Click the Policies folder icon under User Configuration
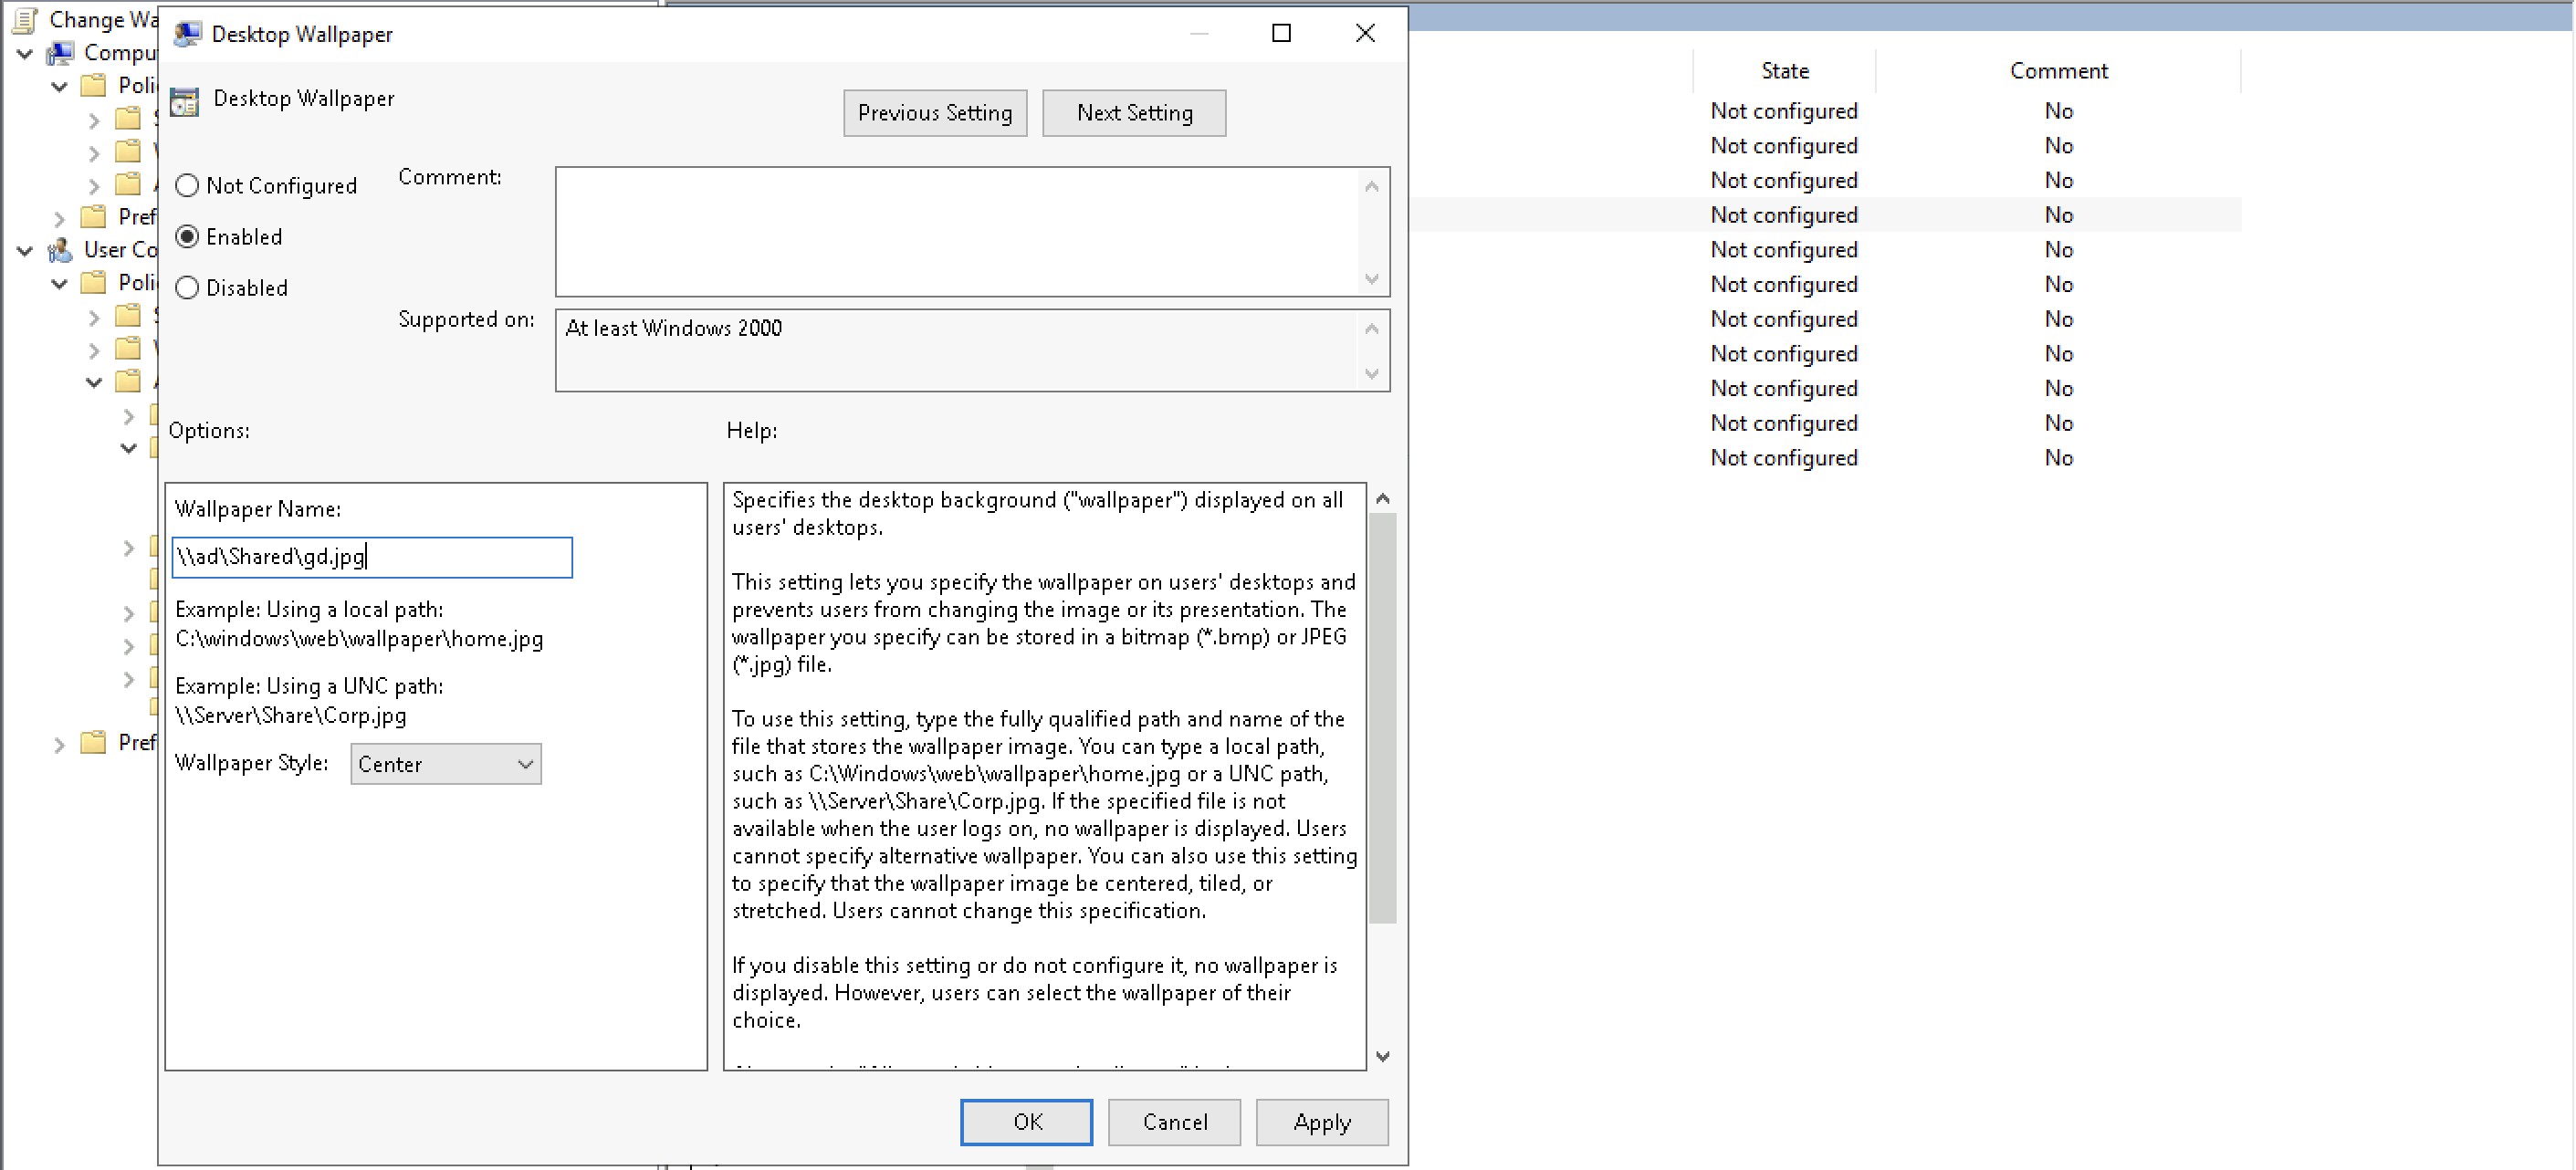The width and height of the screenshot is (2576, 1170). [x=93, y=282]
